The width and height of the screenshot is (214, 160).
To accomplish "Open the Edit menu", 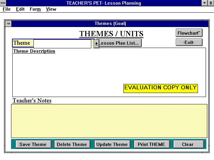I will [x=20, y=9].
